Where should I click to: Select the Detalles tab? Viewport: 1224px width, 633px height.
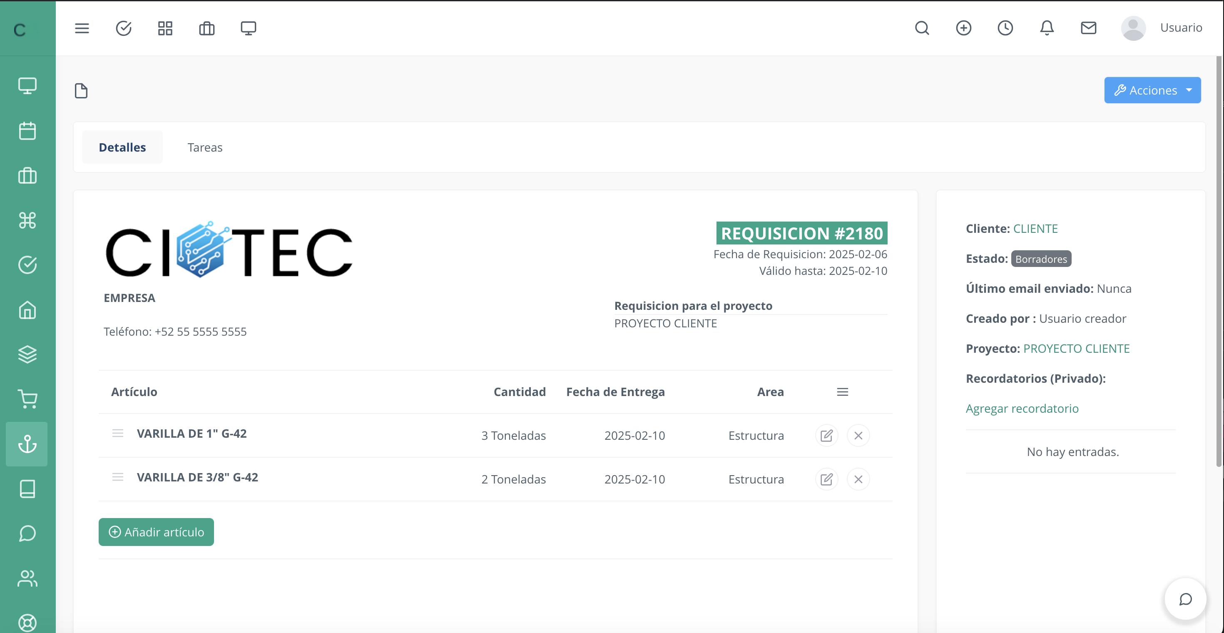click(x=122, y=147)
